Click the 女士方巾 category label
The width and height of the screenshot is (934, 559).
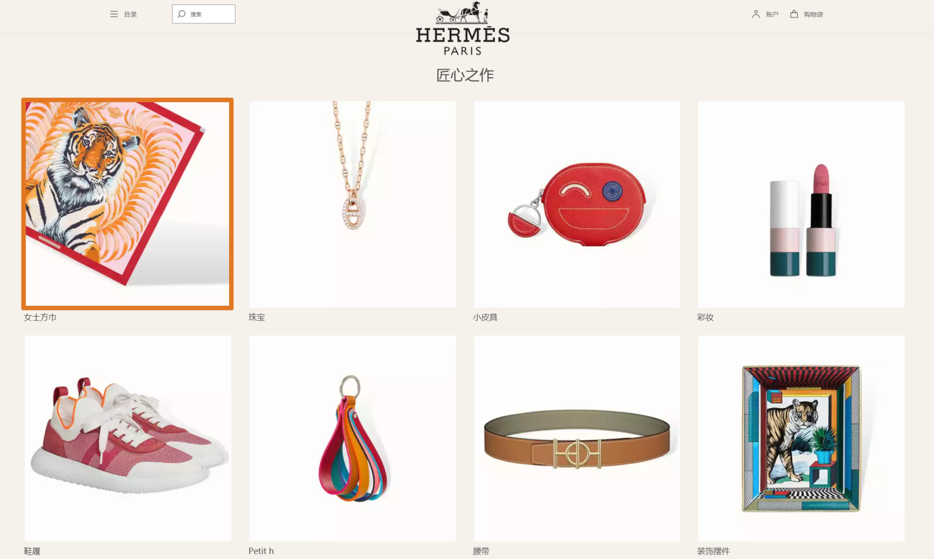click(40, 317)
